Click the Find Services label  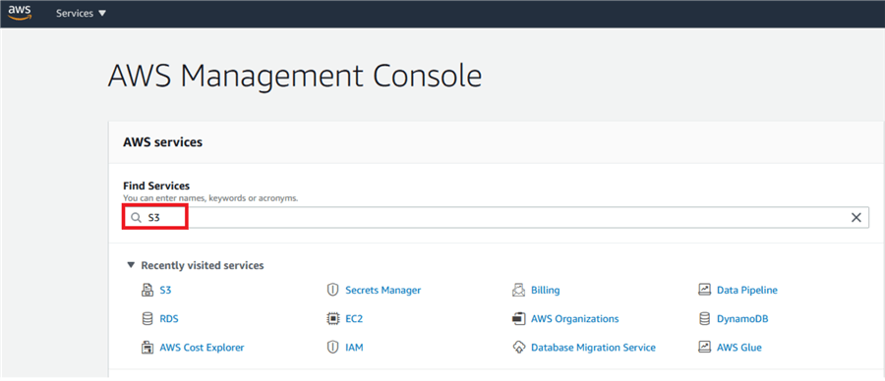[156, 186]
